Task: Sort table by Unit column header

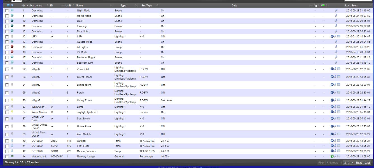Action: 69,6
